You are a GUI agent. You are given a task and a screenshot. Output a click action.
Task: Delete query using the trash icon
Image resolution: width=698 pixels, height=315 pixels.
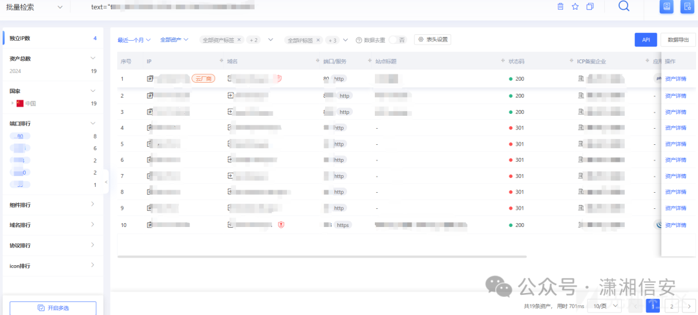pyautogui.click(x=560, y=6)
